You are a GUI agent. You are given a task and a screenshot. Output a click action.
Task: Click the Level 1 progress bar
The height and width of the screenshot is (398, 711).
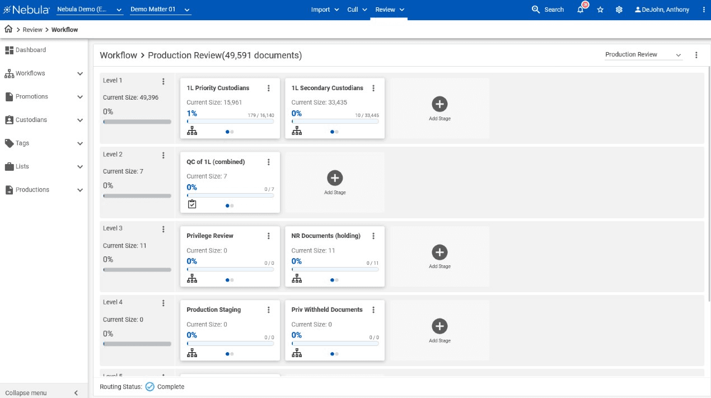(x=137, y=121)
